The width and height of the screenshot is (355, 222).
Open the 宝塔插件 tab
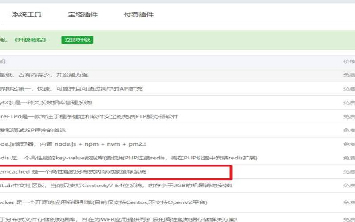tap(83, 15)
